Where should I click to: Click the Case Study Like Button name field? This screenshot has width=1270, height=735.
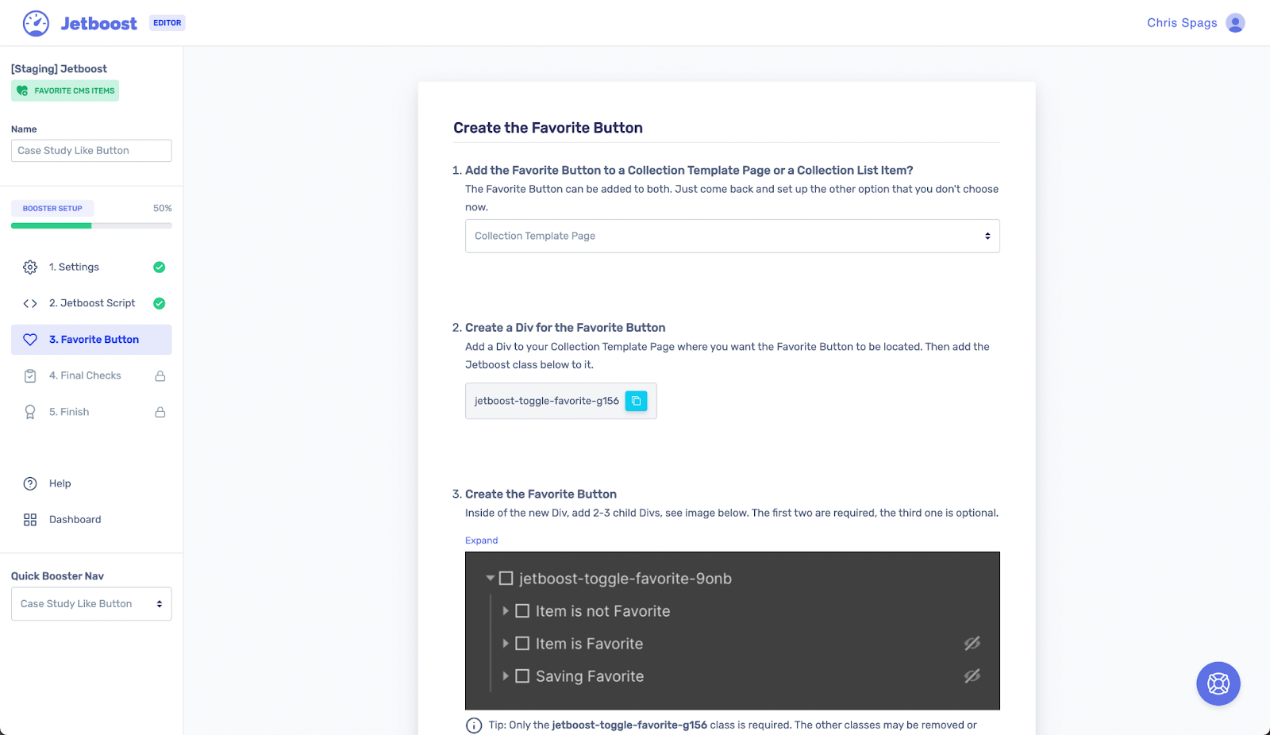pyautogui.click(x=90, y=150)
